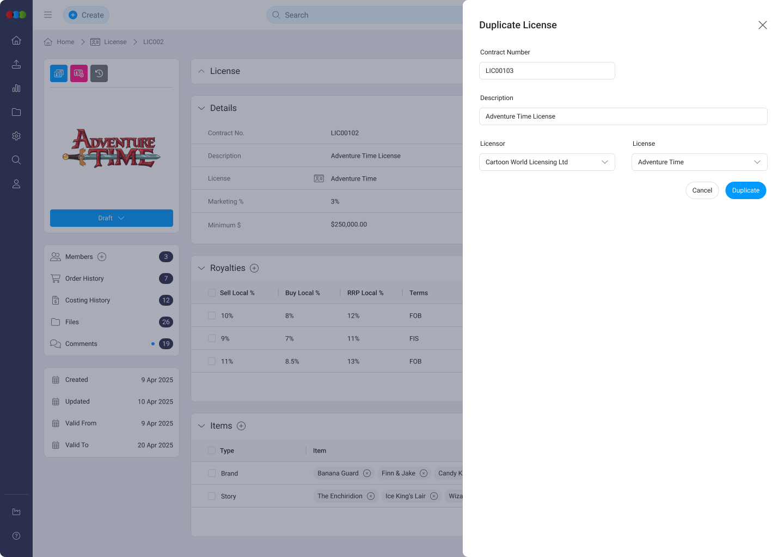Click the Duplicate button
Image resolution: width=784 pixels, height=557 pixels.
click(745, 190)
